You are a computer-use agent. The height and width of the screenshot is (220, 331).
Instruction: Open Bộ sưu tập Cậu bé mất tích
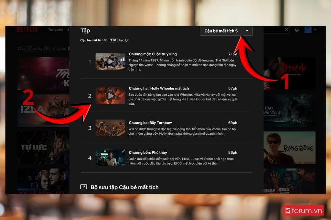coord(124,187)
